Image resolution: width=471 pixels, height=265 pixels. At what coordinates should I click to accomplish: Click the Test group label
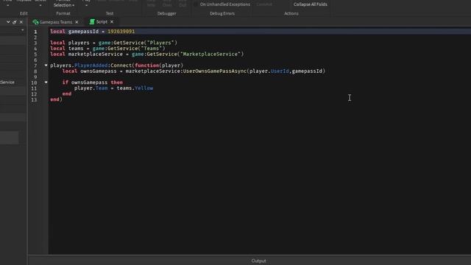pyautogui.click(x=110, y=13)
